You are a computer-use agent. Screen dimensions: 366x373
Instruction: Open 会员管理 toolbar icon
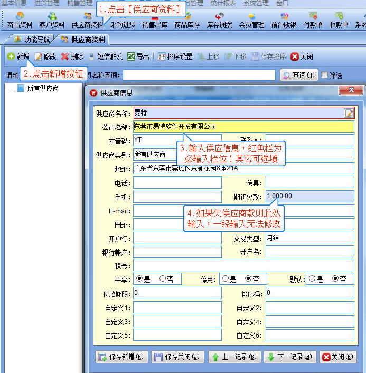click(251, 20)
